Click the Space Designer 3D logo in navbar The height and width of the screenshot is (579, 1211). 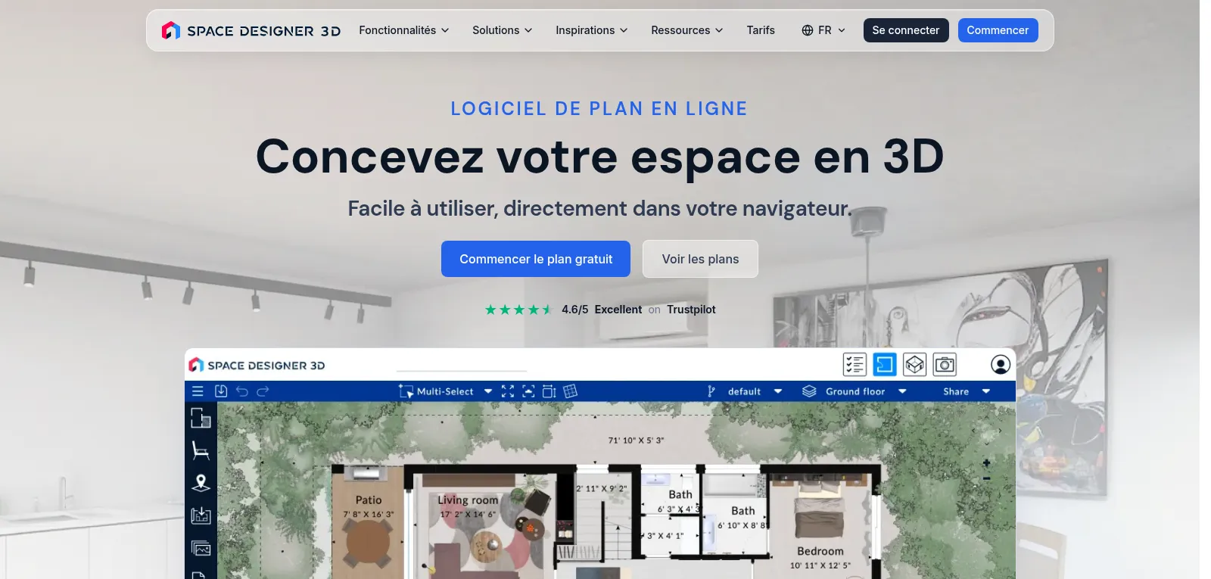coord(251,30)
